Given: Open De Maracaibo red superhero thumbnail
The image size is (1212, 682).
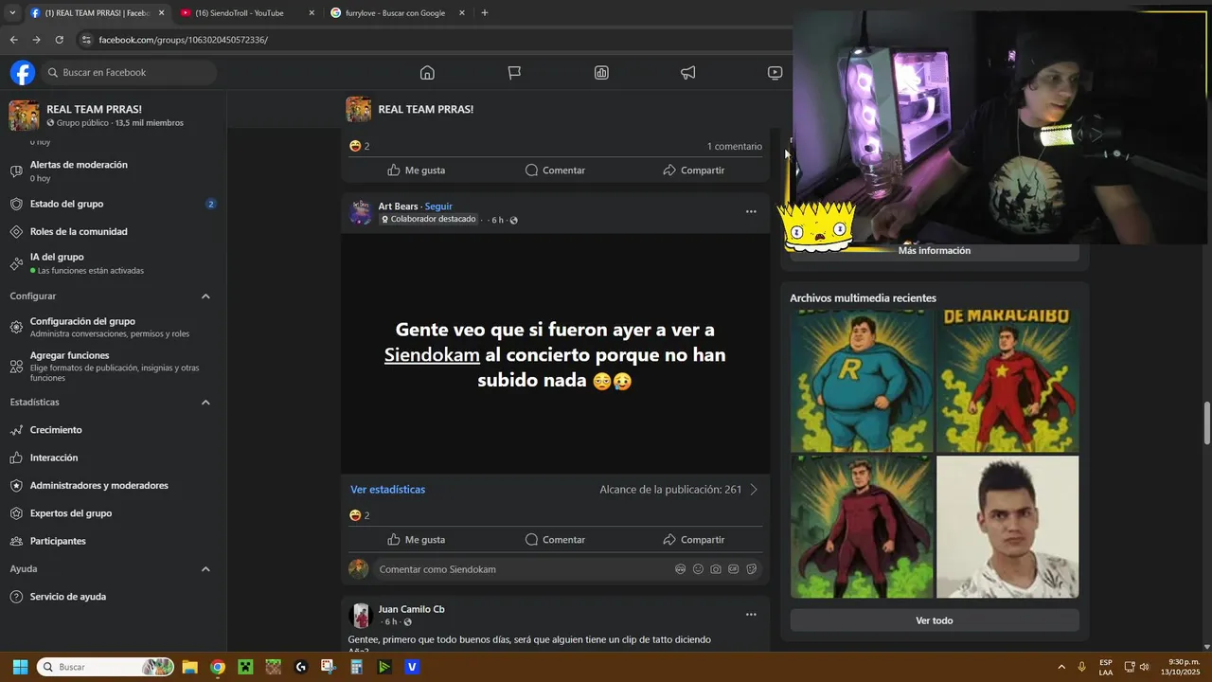Looking at the screenshot, I should click(x=1007, y=382).
